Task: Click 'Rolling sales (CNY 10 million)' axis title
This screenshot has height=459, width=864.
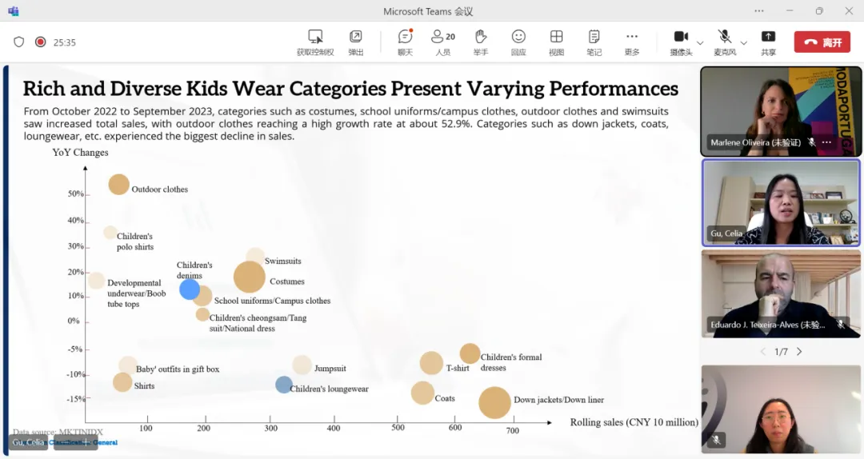Action: click(x=634, y=422)
